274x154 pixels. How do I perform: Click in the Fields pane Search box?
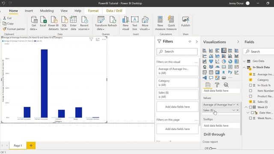259,51
